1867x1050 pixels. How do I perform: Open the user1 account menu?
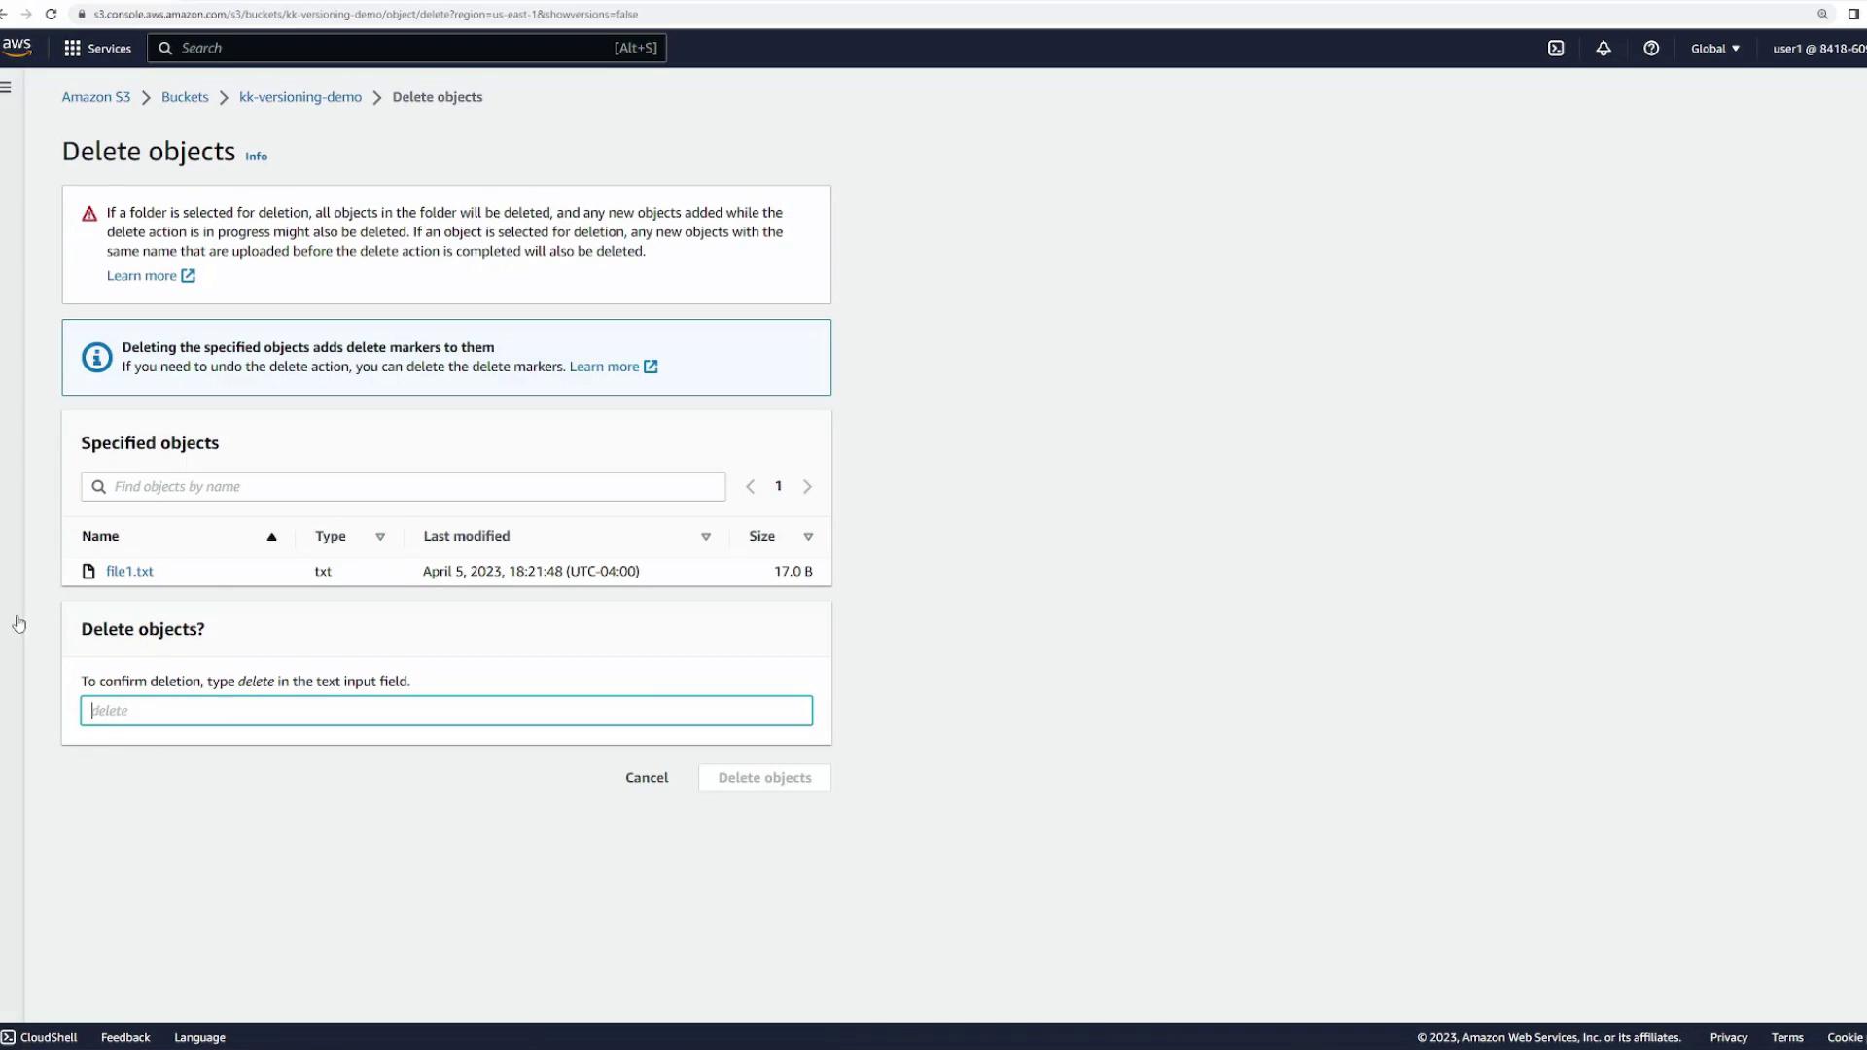pos(1816,49)
